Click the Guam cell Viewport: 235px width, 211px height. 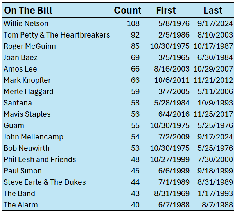[14, 125]
